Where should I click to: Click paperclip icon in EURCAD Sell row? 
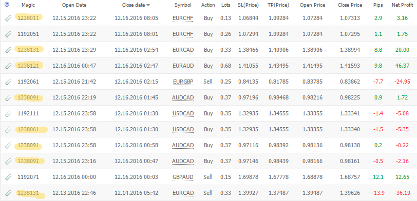click(x=8, y=193)
